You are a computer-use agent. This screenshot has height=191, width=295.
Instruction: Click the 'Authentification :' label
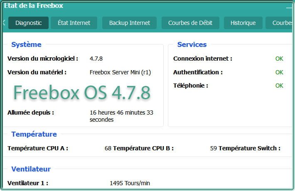[x=198, y=72]
